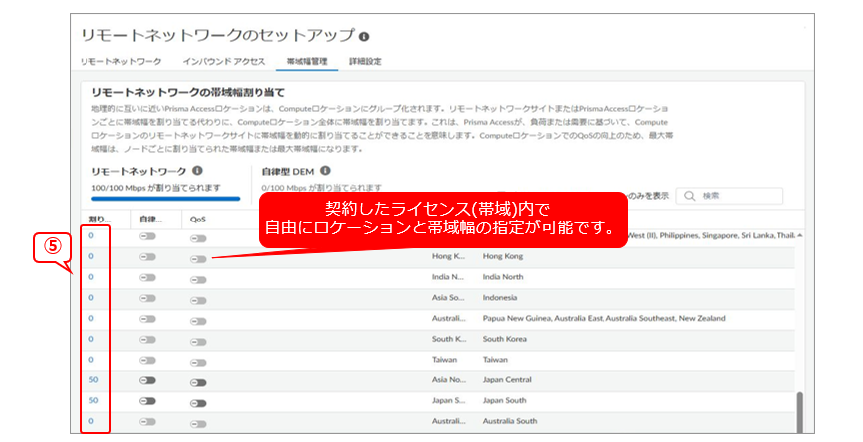Toggle 自律 DEM switch in Indonesia row
The image size is (863, 442).
point(147,298)
